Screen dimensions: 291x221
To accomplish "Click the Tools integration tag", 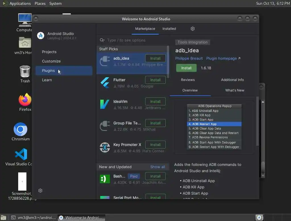I will point(192,42).
